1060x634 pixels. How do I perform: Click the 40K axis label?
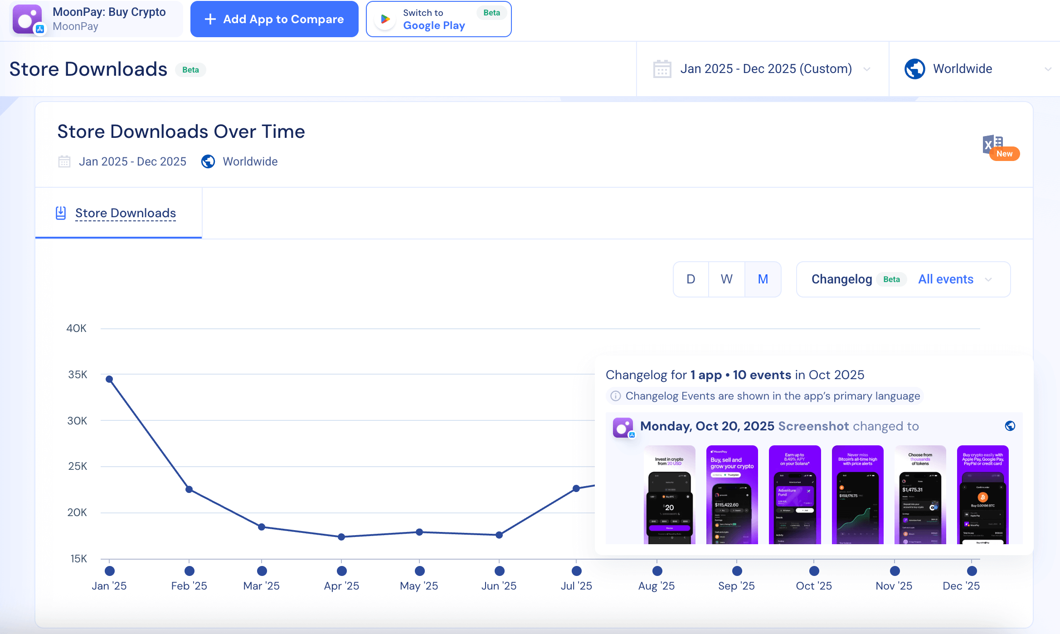click(x=76, y=328)
